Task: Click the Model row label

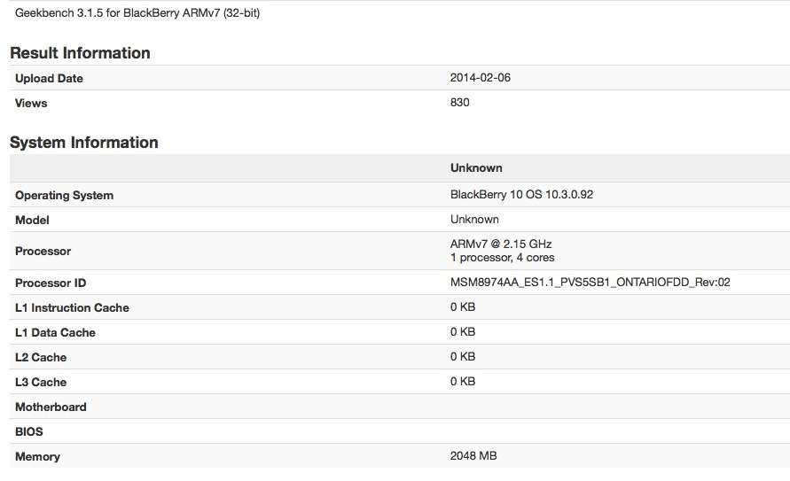Action: click(32, 220)
